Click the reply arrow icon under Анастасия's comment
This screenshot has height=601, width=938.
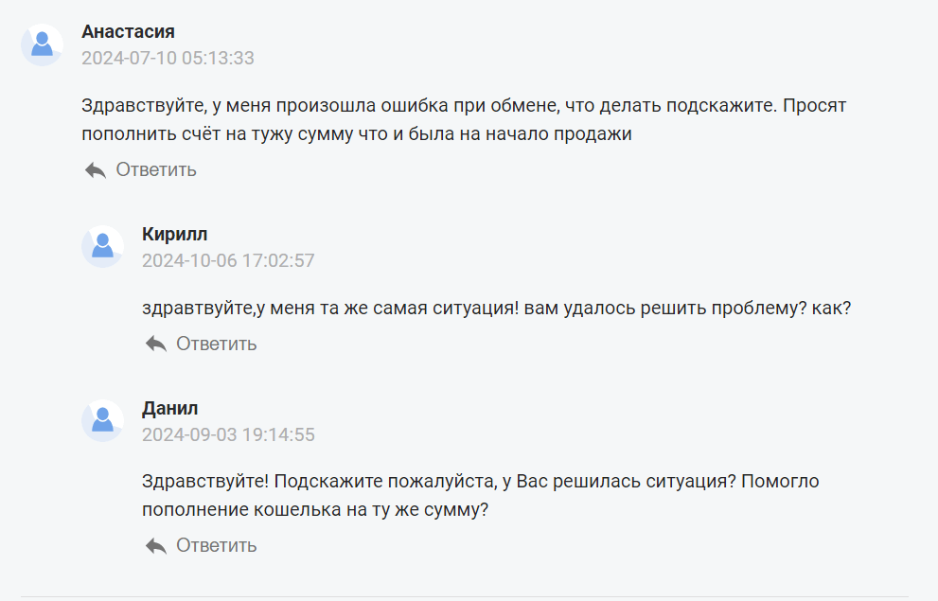95,170
